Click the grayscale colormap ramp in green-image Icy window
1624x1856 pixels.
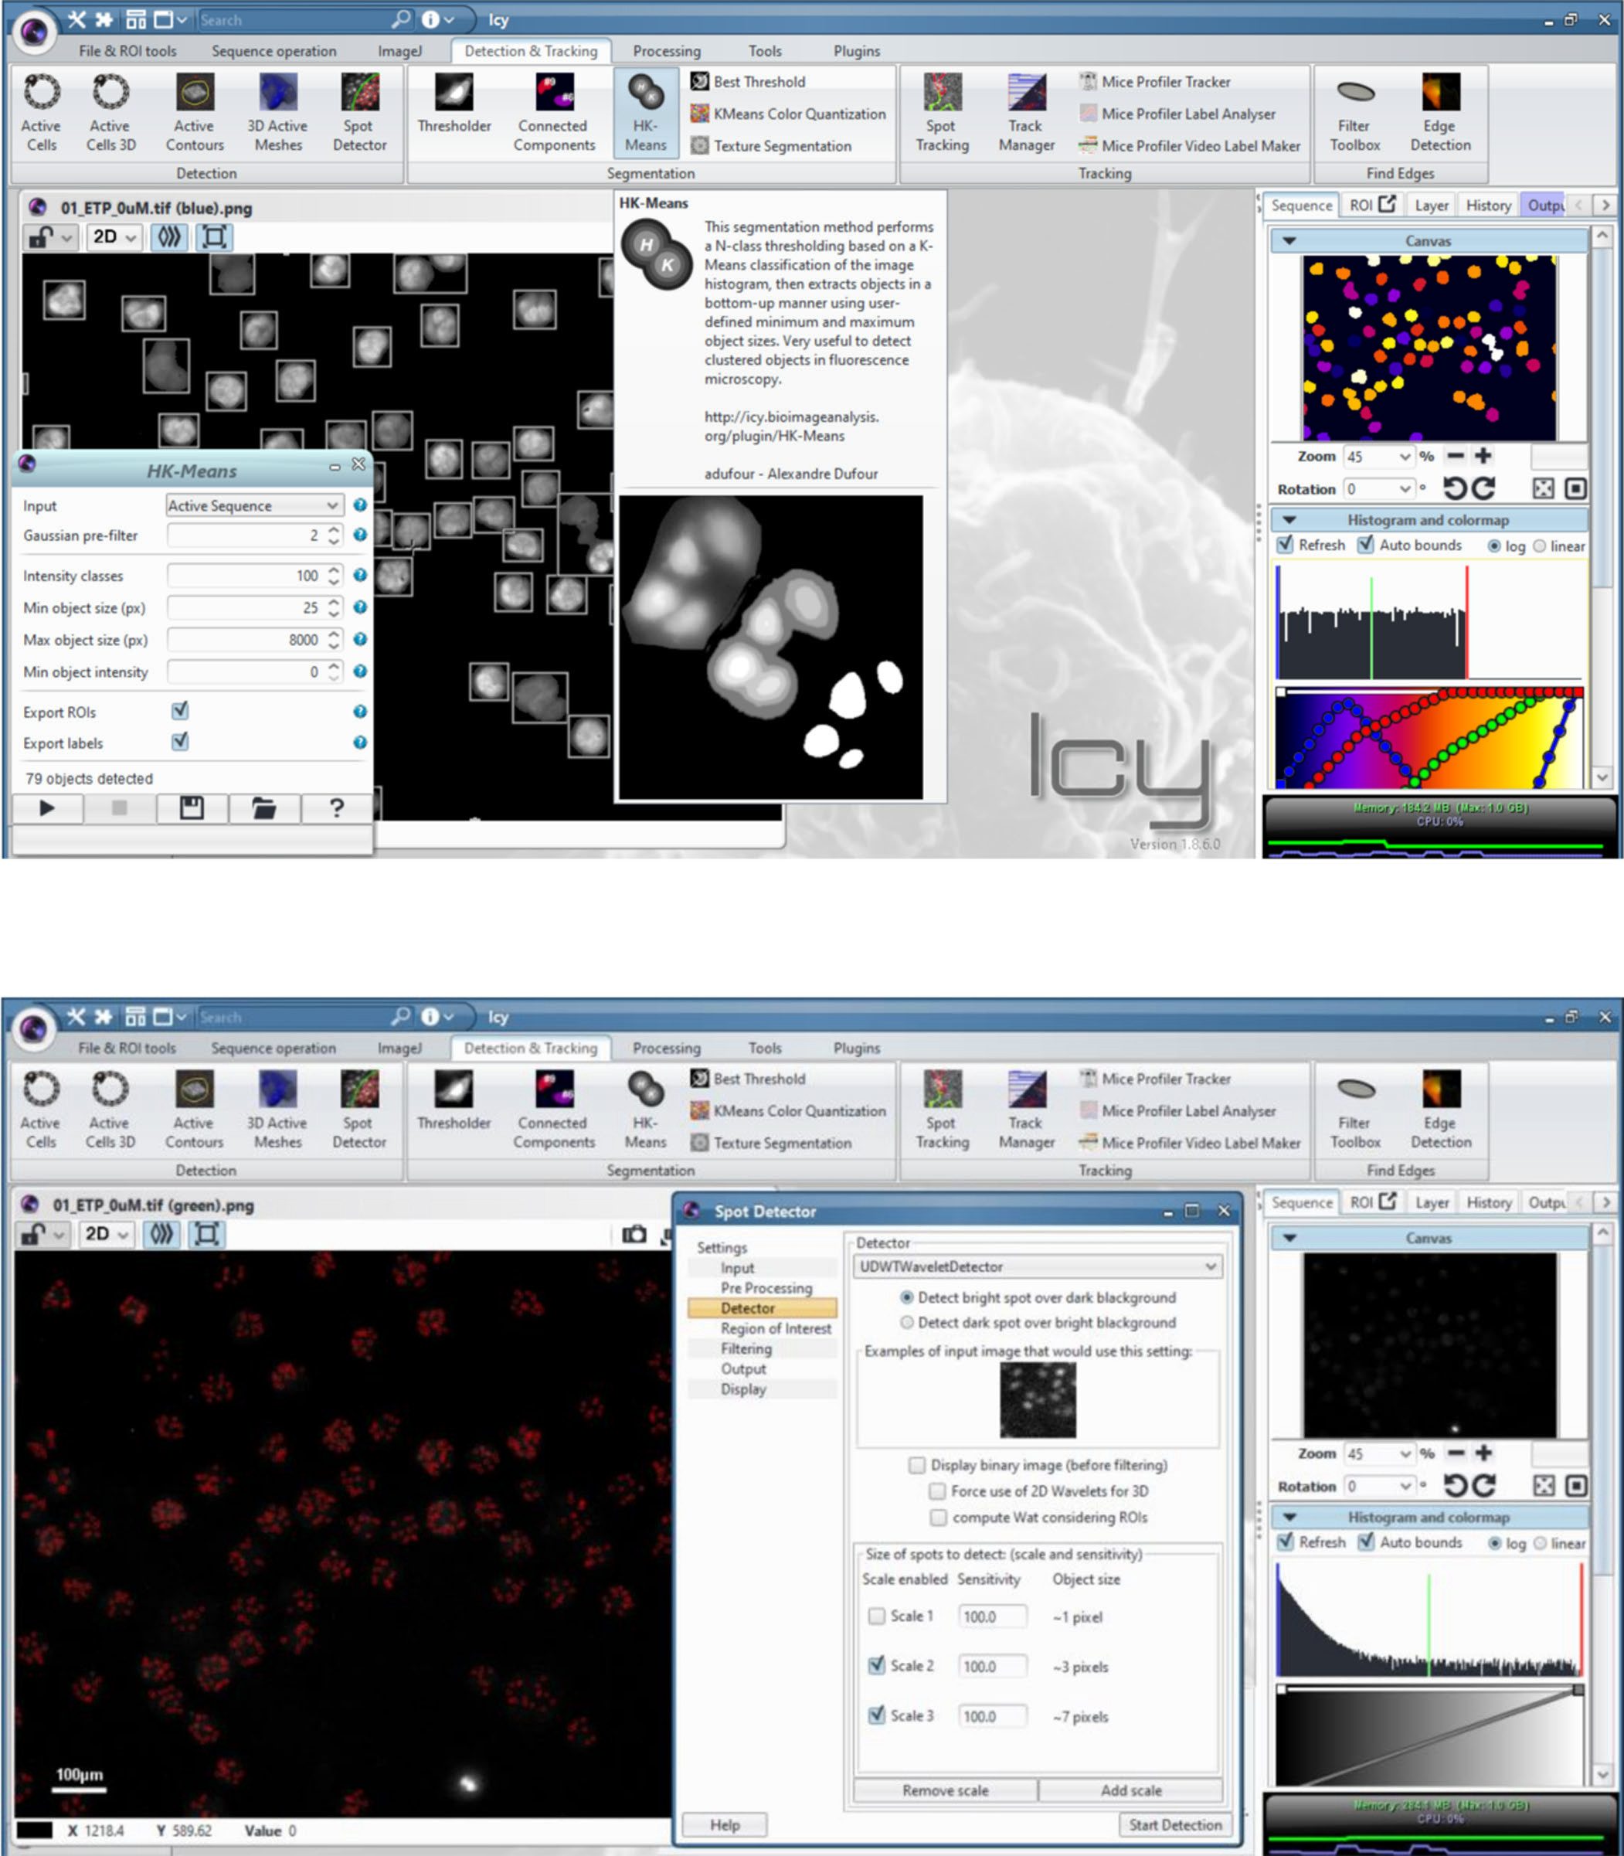(x=1429, y=1735)
